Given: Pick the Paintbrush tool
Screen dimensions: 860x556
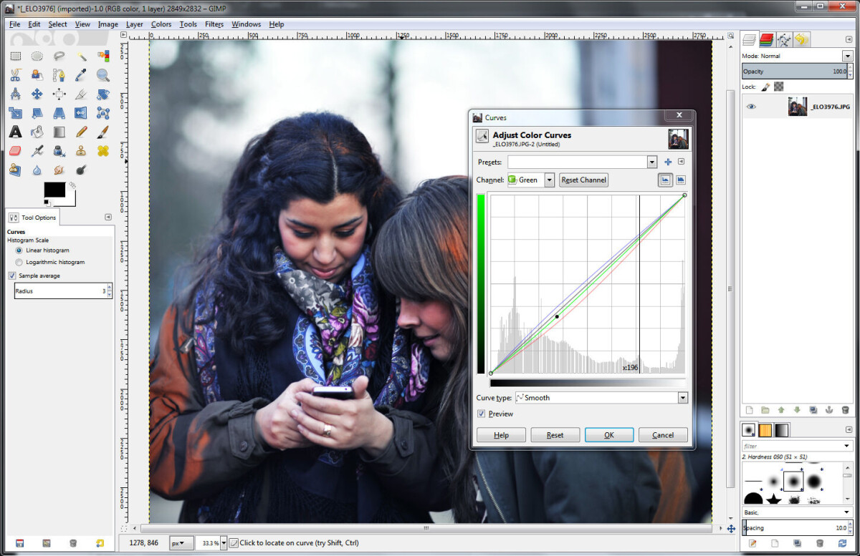Looking at the screenshot, I should 103,132.
